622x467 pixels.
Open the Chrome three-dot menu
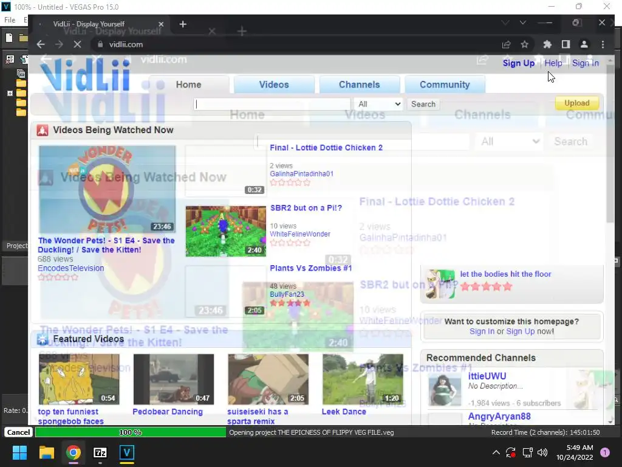pos(603,44)
